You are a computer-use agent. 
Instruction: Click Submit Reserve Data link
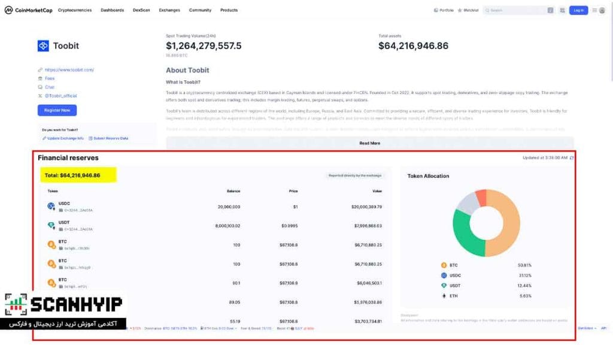(x=109, y=138)
